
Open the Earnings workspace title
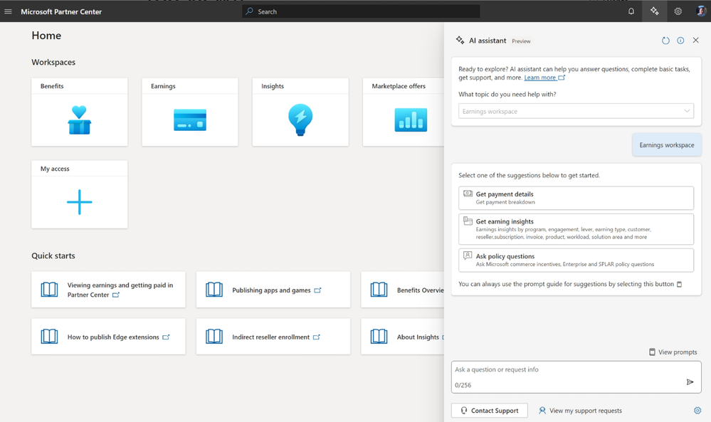(x=163, y=86)
